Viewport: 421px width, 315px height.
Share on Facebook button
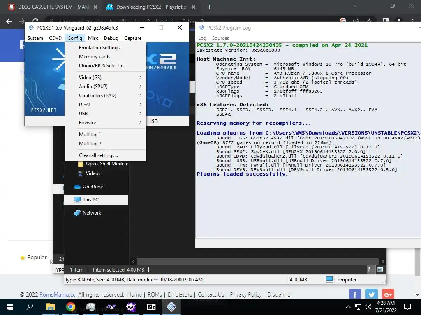tap(355, 294)
